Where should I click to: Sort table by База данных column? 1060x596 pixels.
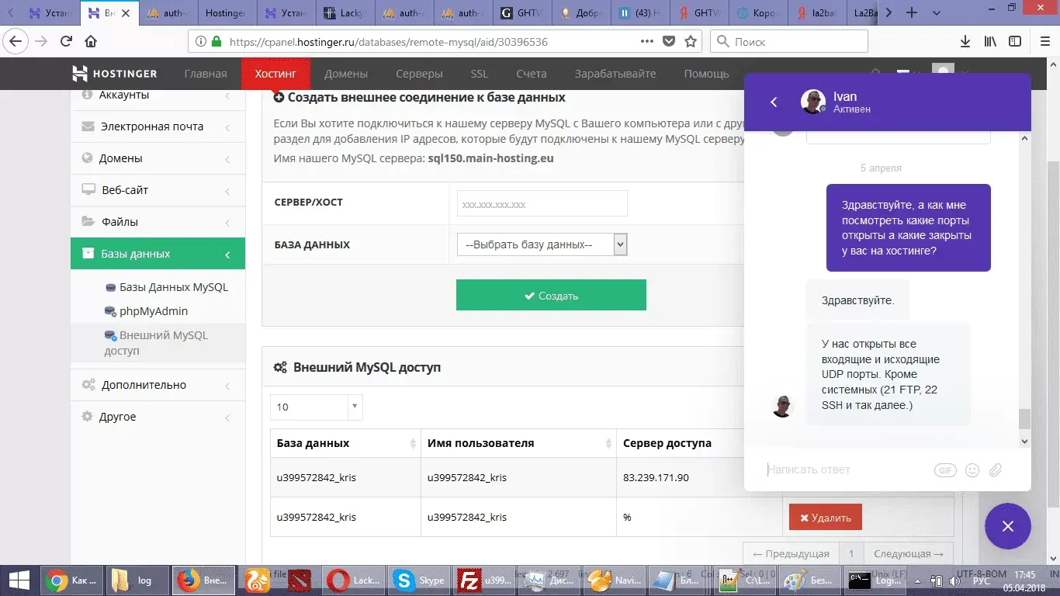(345, 443)
